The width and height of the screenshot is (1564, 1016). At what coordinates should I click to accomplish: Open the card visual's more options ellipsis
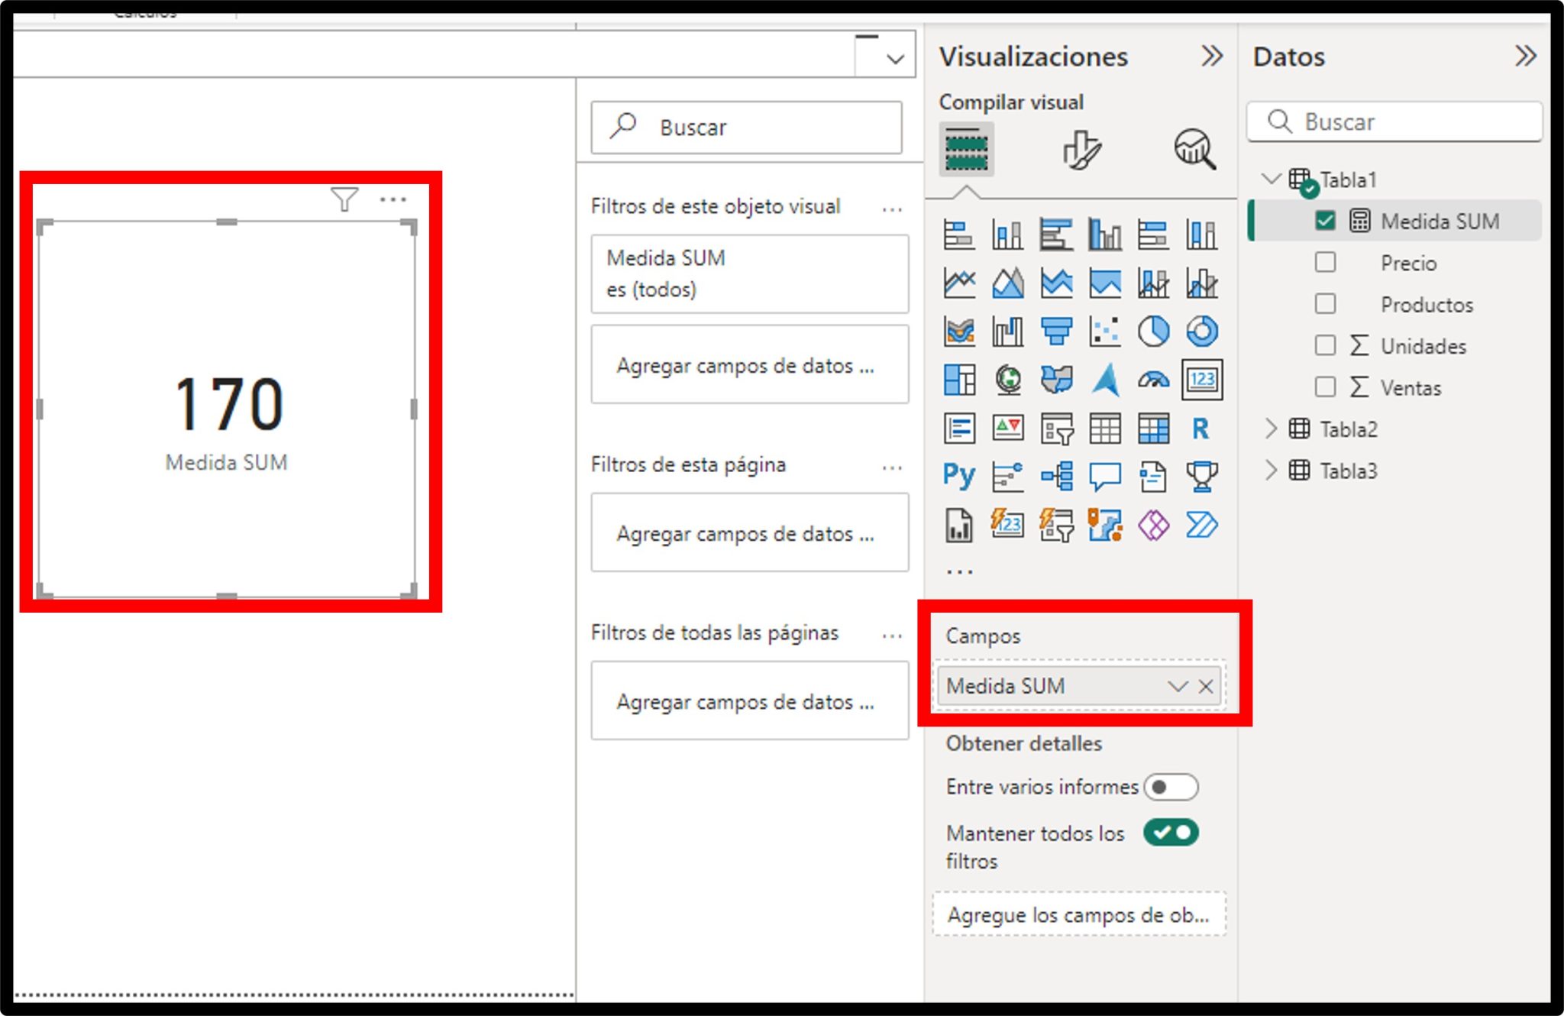pos(393,199)
